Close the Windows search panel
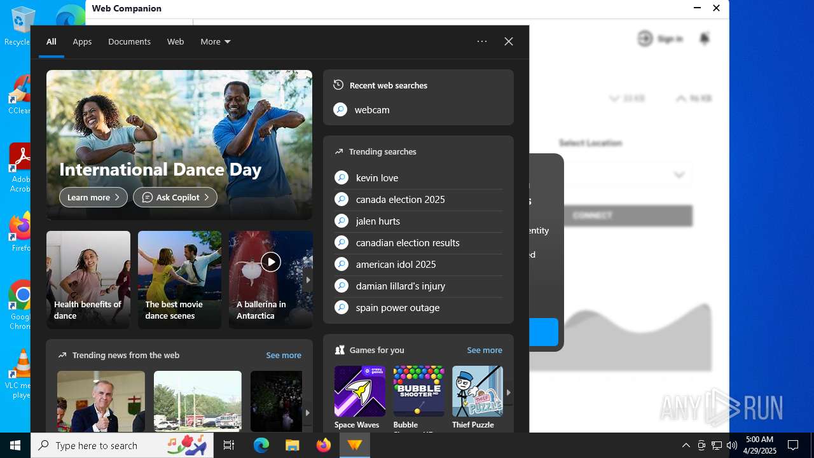 (x=509, y=41)
